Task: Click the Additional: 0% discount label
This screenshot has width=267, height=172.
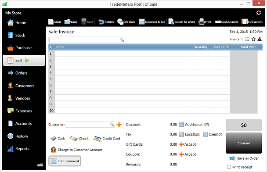Action: click(x=197, y=124)
